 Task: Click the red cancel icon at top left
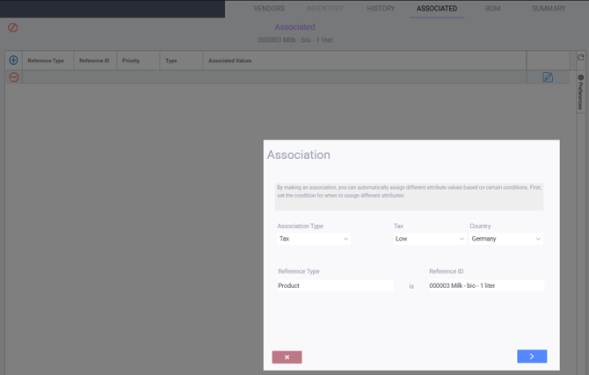(x=13, y=28)
